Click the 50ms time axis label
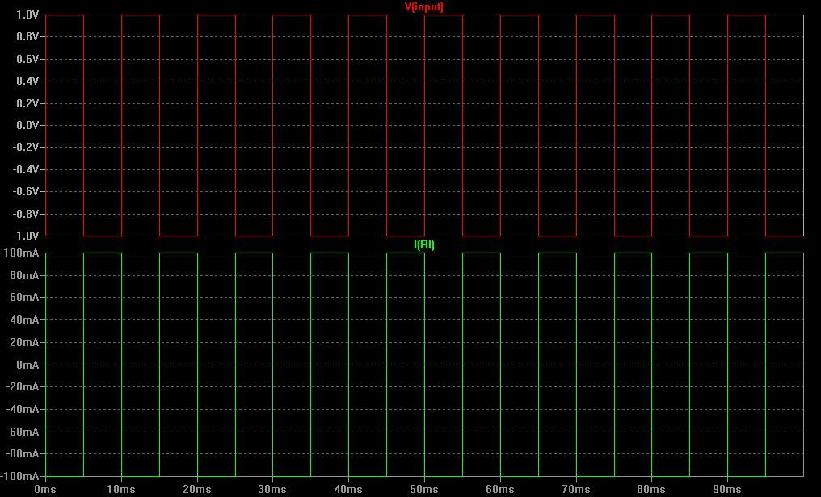Viewport: 821px width, 497px height. 424,489
